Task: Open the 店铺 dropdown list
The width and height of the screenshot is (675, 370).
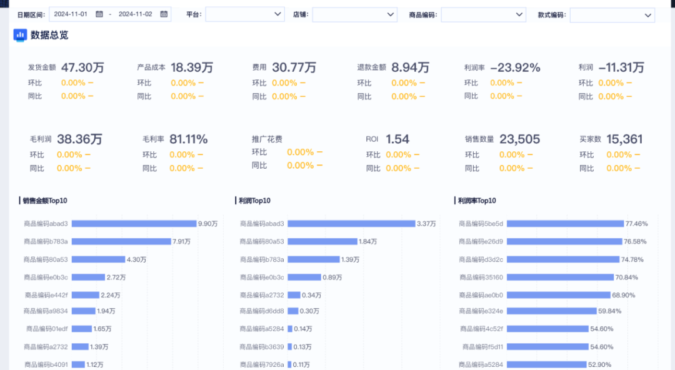Action: (x=354, y=14)
